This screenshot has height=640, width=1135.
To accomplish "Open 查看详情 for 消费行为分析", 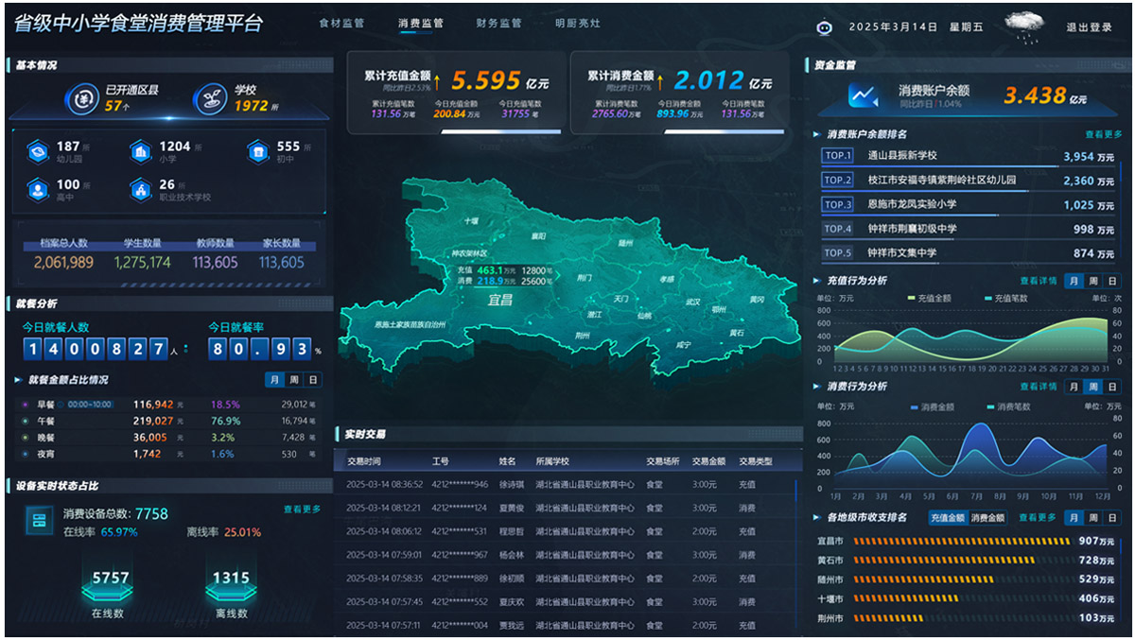I will click(1038, 387).
